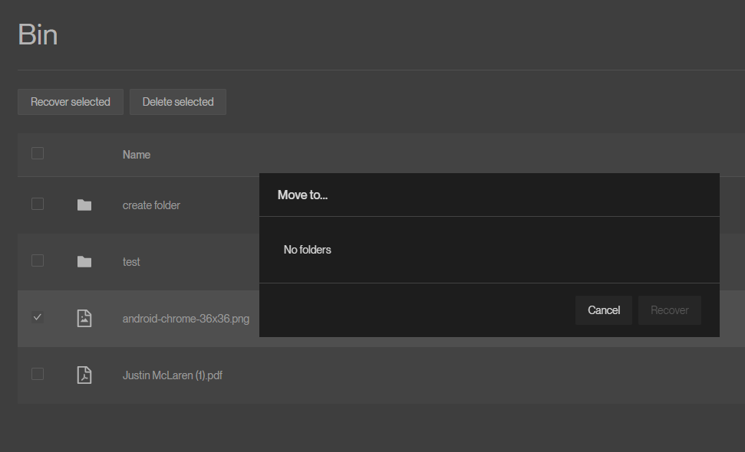Uncheck the android-chrome-36x36.png checkbox
The width and height of the screenshot is (745, 452).
[38, 316]
